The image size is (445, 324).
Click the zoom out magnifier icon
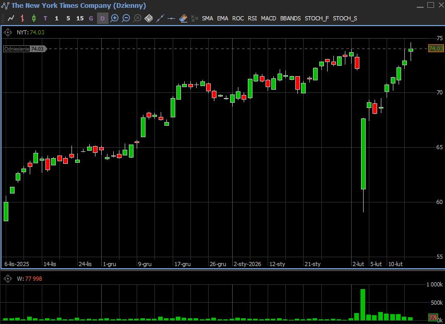pyautogui.click(x=126, y=18)
